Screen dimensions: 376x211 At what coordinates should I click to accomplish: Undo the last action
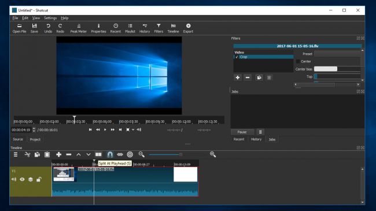tap(48, 28)
